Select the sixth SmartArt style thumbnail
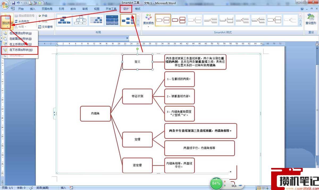319x190 pixels. pos(242,20)
